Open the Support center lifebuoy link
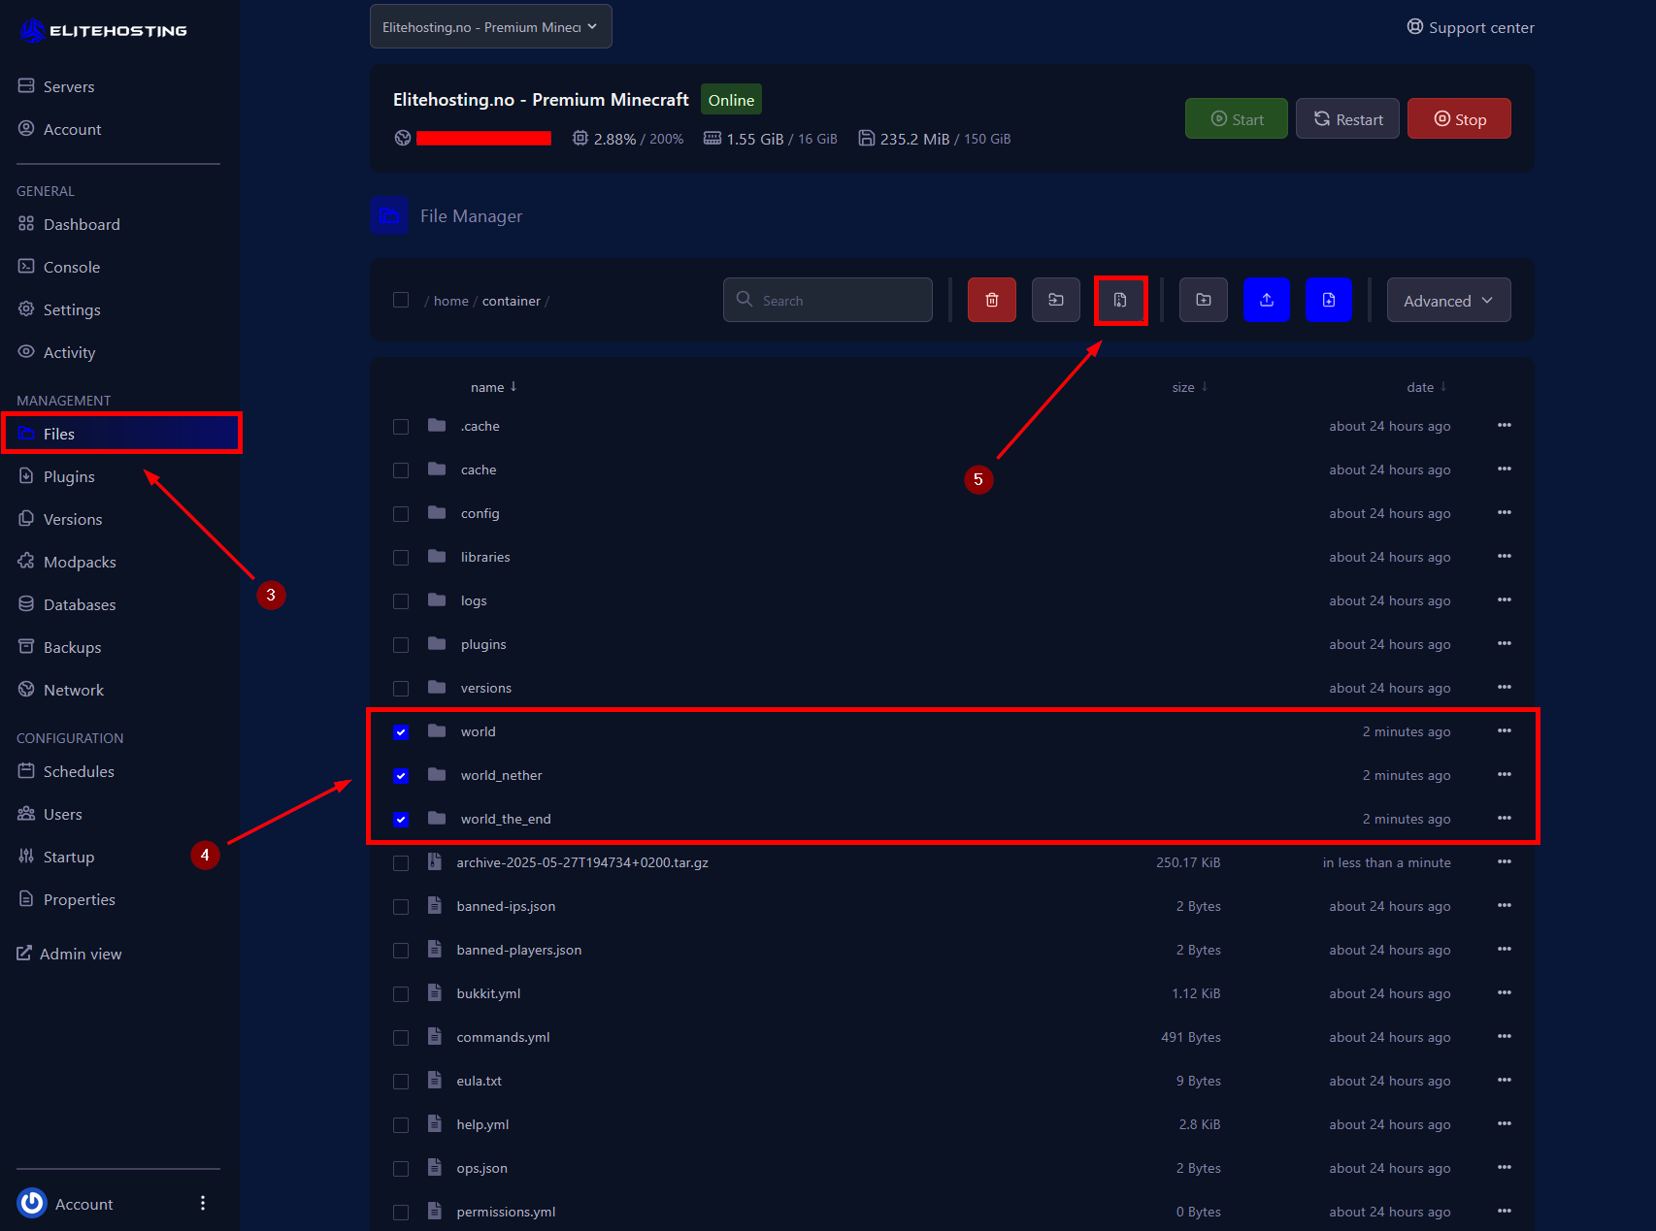Image resolution: width=1656 pixels, height=1231 pixels. point(1471,27)
